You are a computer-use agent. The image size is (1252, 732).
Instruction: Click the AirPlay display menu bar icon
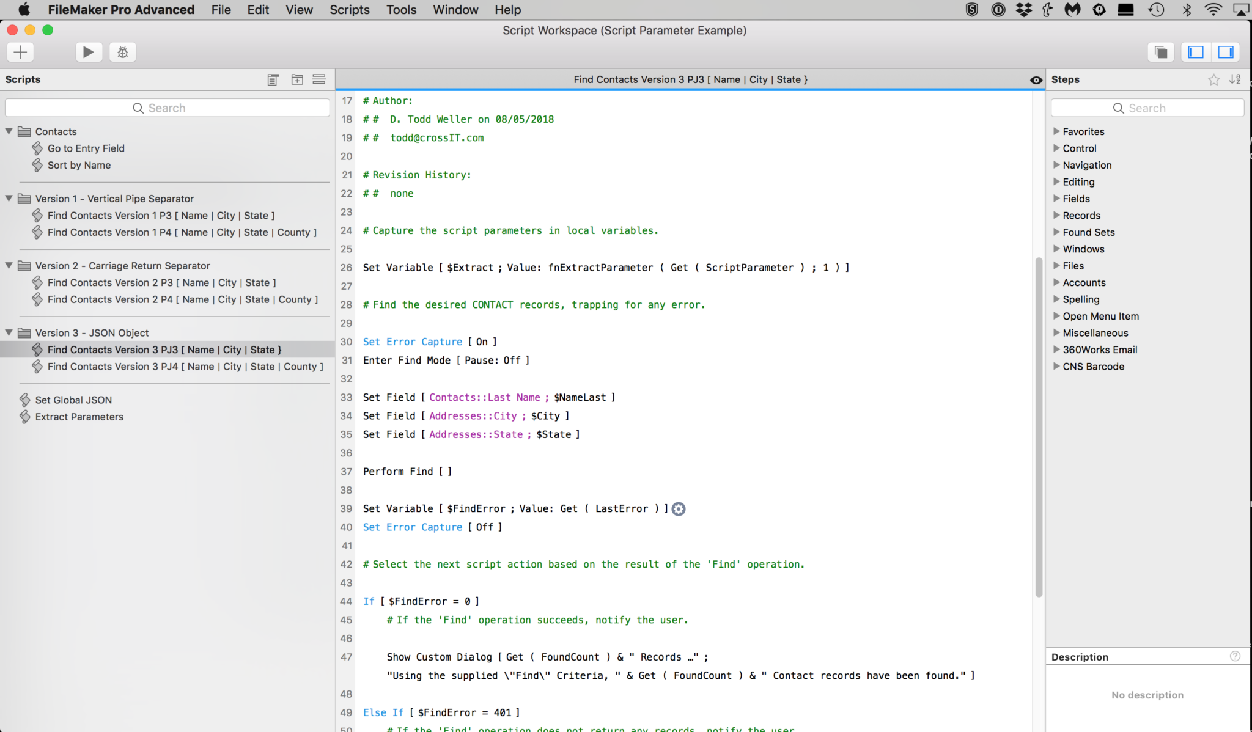1241,10
